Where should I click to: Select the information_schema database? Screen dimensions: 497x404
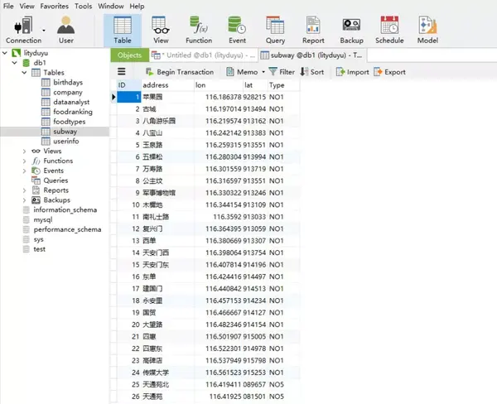[x=65, y=210]
